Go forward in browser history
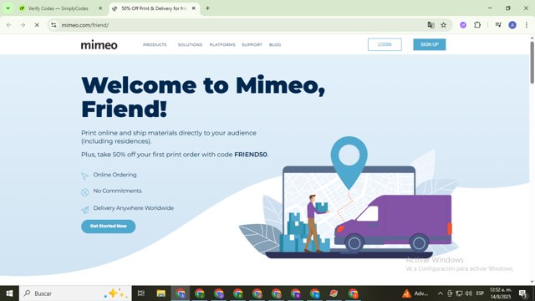 click(23, 25)
